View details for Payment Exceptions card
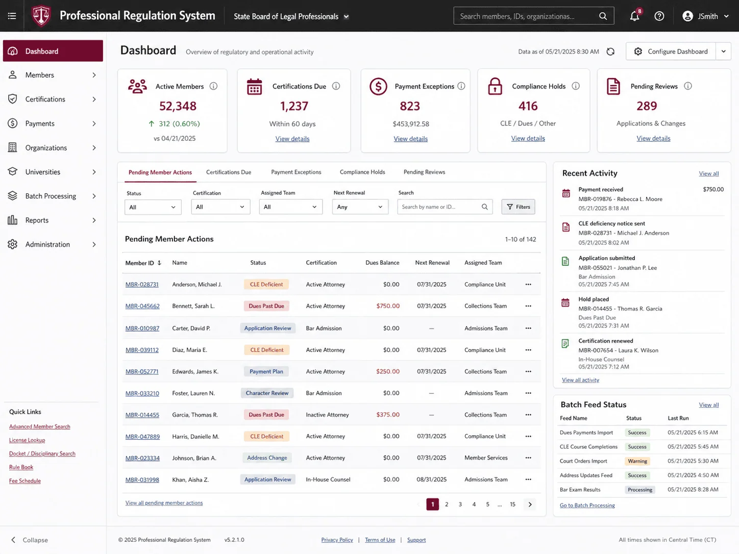 [411, 139]
